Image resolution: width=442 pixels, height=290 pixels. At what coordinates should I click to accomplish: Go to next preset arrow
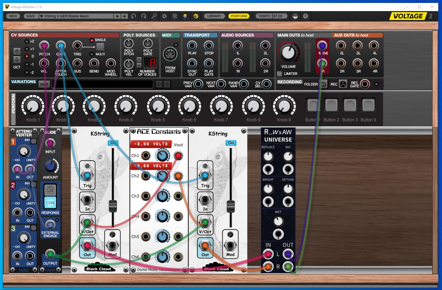pos(124,16)
